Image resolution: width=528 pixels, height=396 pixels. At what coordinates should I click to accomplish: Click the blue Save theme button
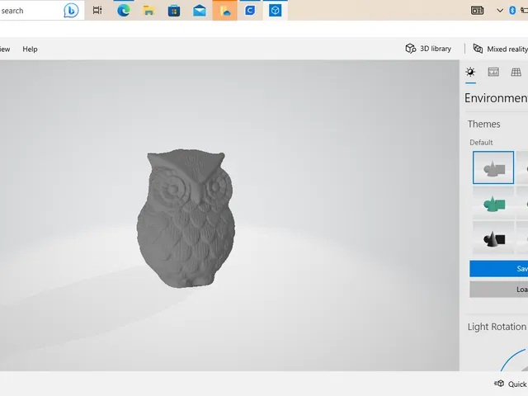498,268
